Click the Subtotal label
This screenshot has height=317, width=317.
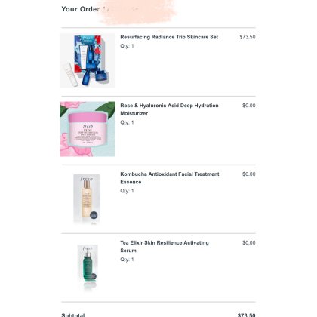[73, 315]
